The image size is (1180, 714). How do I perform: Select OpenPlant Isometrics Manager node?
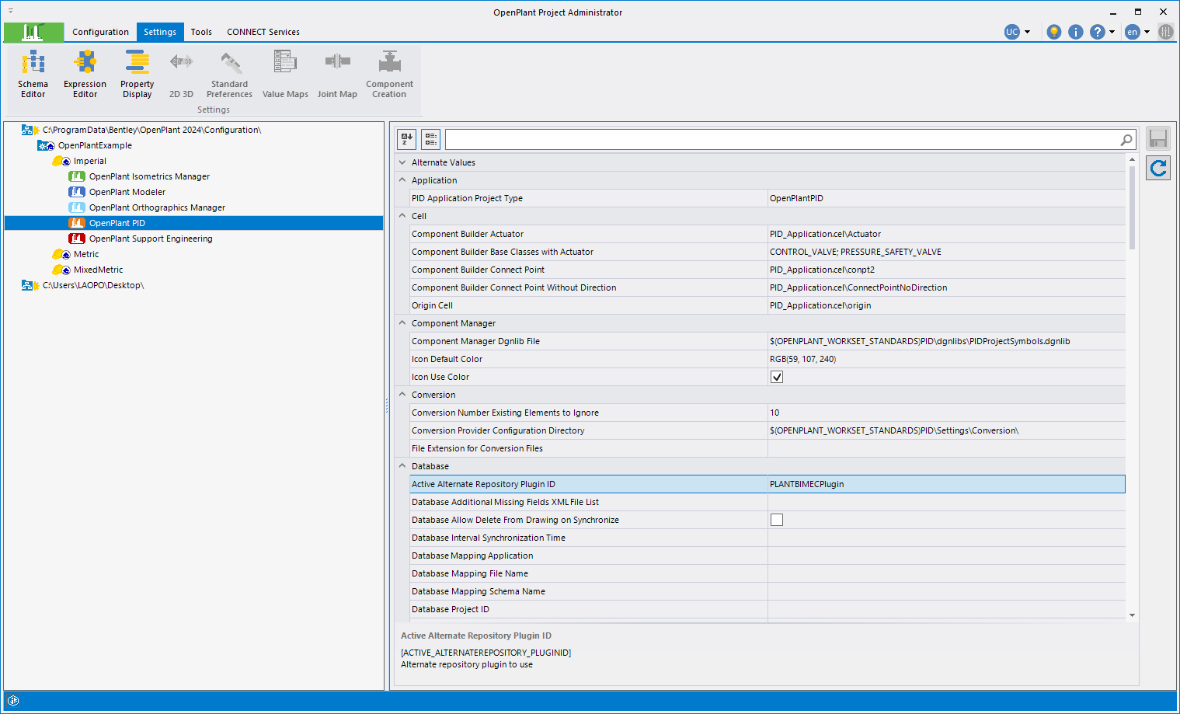pos(149,176)
